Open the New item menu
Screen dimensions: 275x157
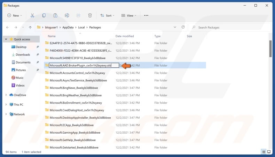click(x=15, y=15)
